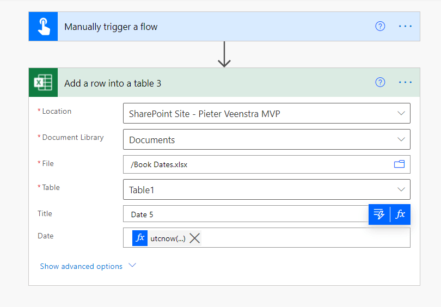Click the Manually trigger a flow title
Screen dimensions: 441x307
(111, 27)
